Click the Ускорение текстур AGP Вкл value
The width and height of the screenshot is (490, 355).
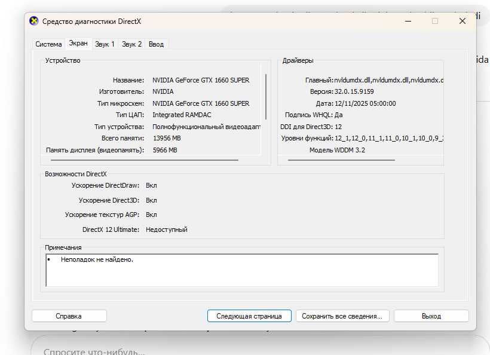click(151, 215)
